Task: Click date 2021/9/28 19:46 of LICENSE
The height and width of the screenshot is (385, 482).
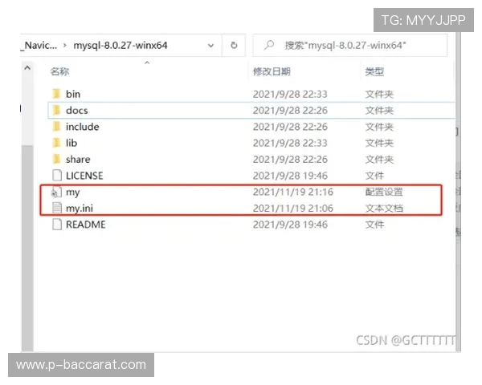Action: (x=290, y=176)
